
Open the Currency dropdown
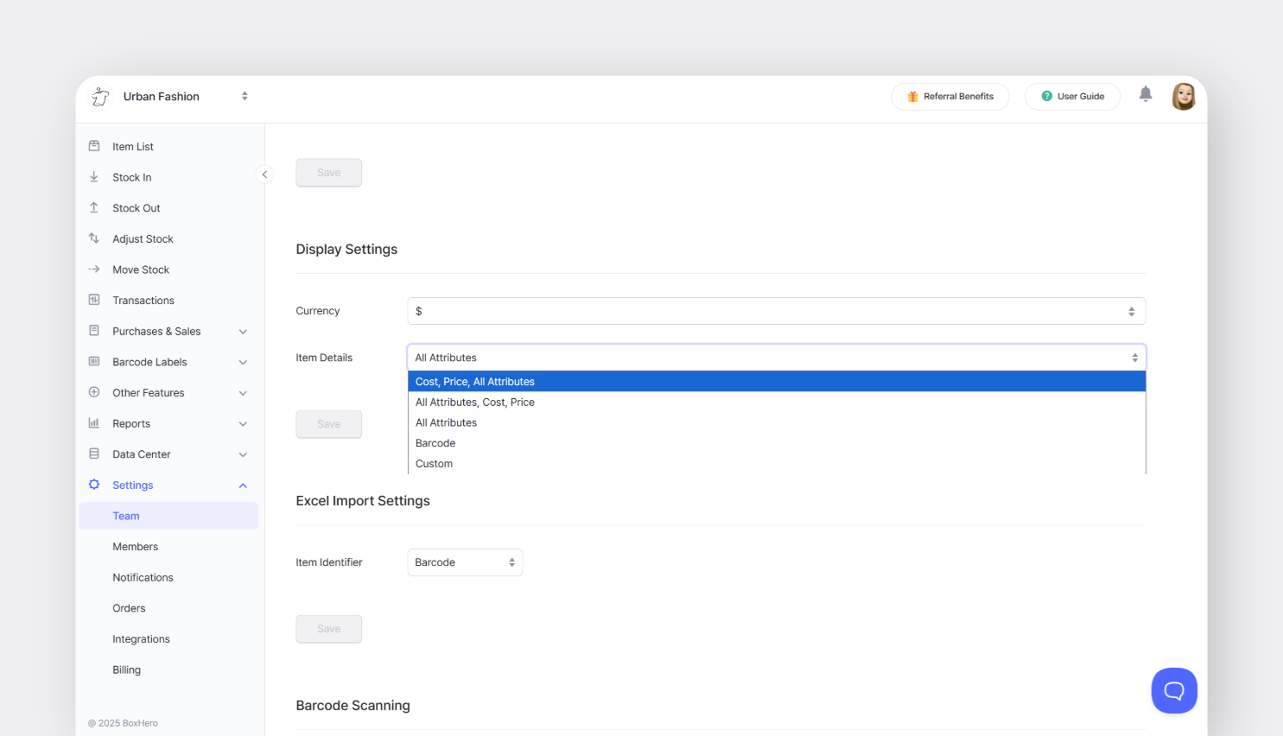[x=776, y=310]
